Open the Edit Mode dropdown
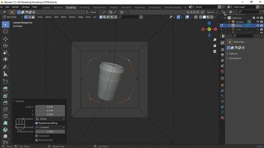 pos(12,17)
